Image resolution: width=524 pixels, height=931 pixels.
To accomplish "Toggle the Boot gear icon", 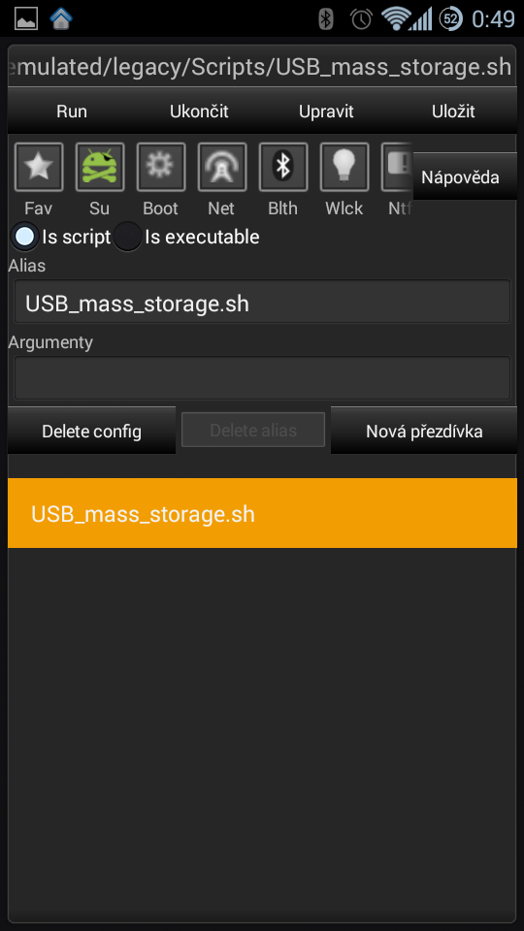I will coord(161,167).
